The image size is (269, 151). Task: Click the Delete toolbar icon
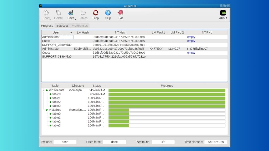coord(58,13)
